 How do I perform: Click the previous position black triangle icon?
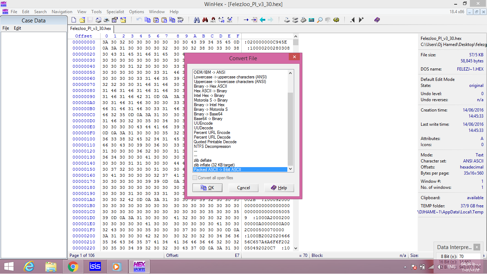point(353,20)
